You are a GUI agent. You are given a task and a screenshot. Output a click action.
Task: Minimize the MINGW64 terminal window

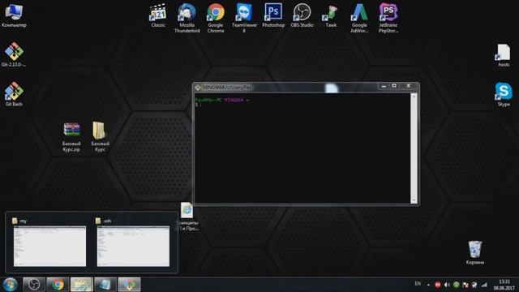pos(384,86)
